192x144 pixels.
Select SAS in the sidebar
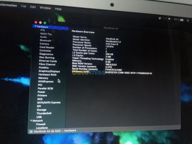pyautogui.click(x=40, y=99)
